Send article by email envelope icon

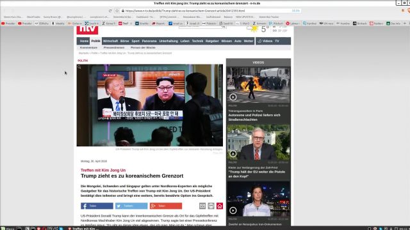point(202,206)
